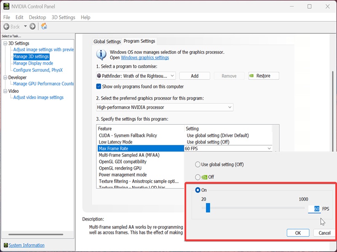Open the Back history dropdown arrow
Viewport: 337px width, 252px height.
[x=25, y=26]
